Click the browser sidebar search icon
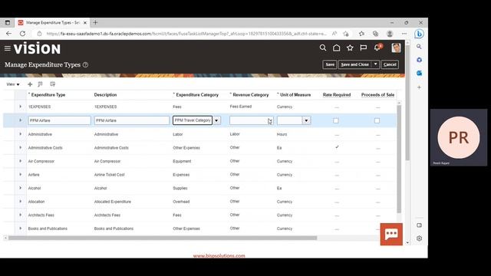Image resolution: width=491 pixels, height=276 pixels. click(x=419, y=47)
